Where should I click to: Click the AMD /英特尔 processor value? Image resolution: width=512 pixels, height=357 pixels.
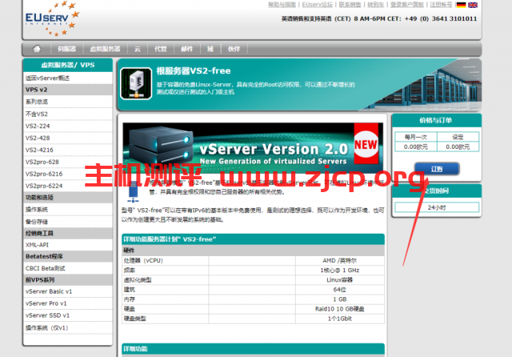339,261
